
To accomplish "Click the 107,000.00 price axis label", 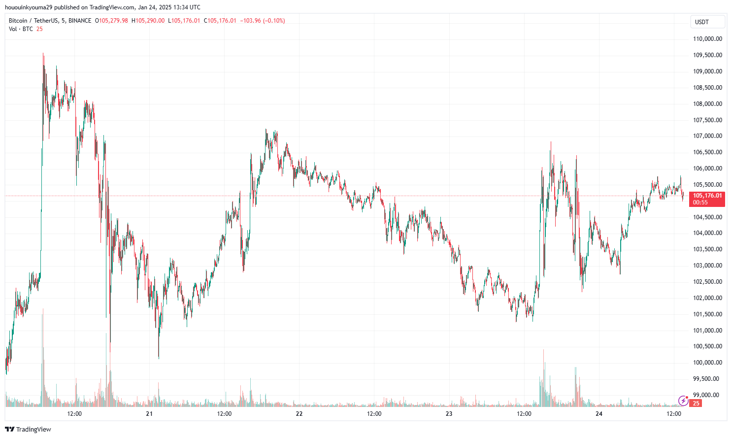I will [707, 136].
